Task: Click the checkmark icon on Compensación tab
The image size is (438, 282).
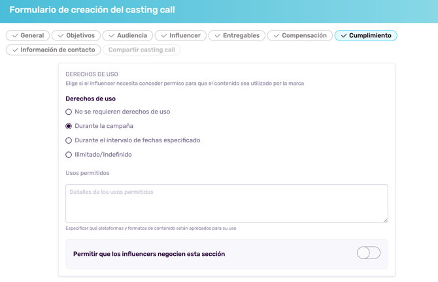Action: pos(276,36)
